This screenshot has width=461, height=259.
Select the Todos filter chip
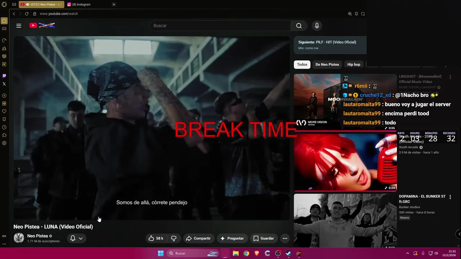coord(302,64)
